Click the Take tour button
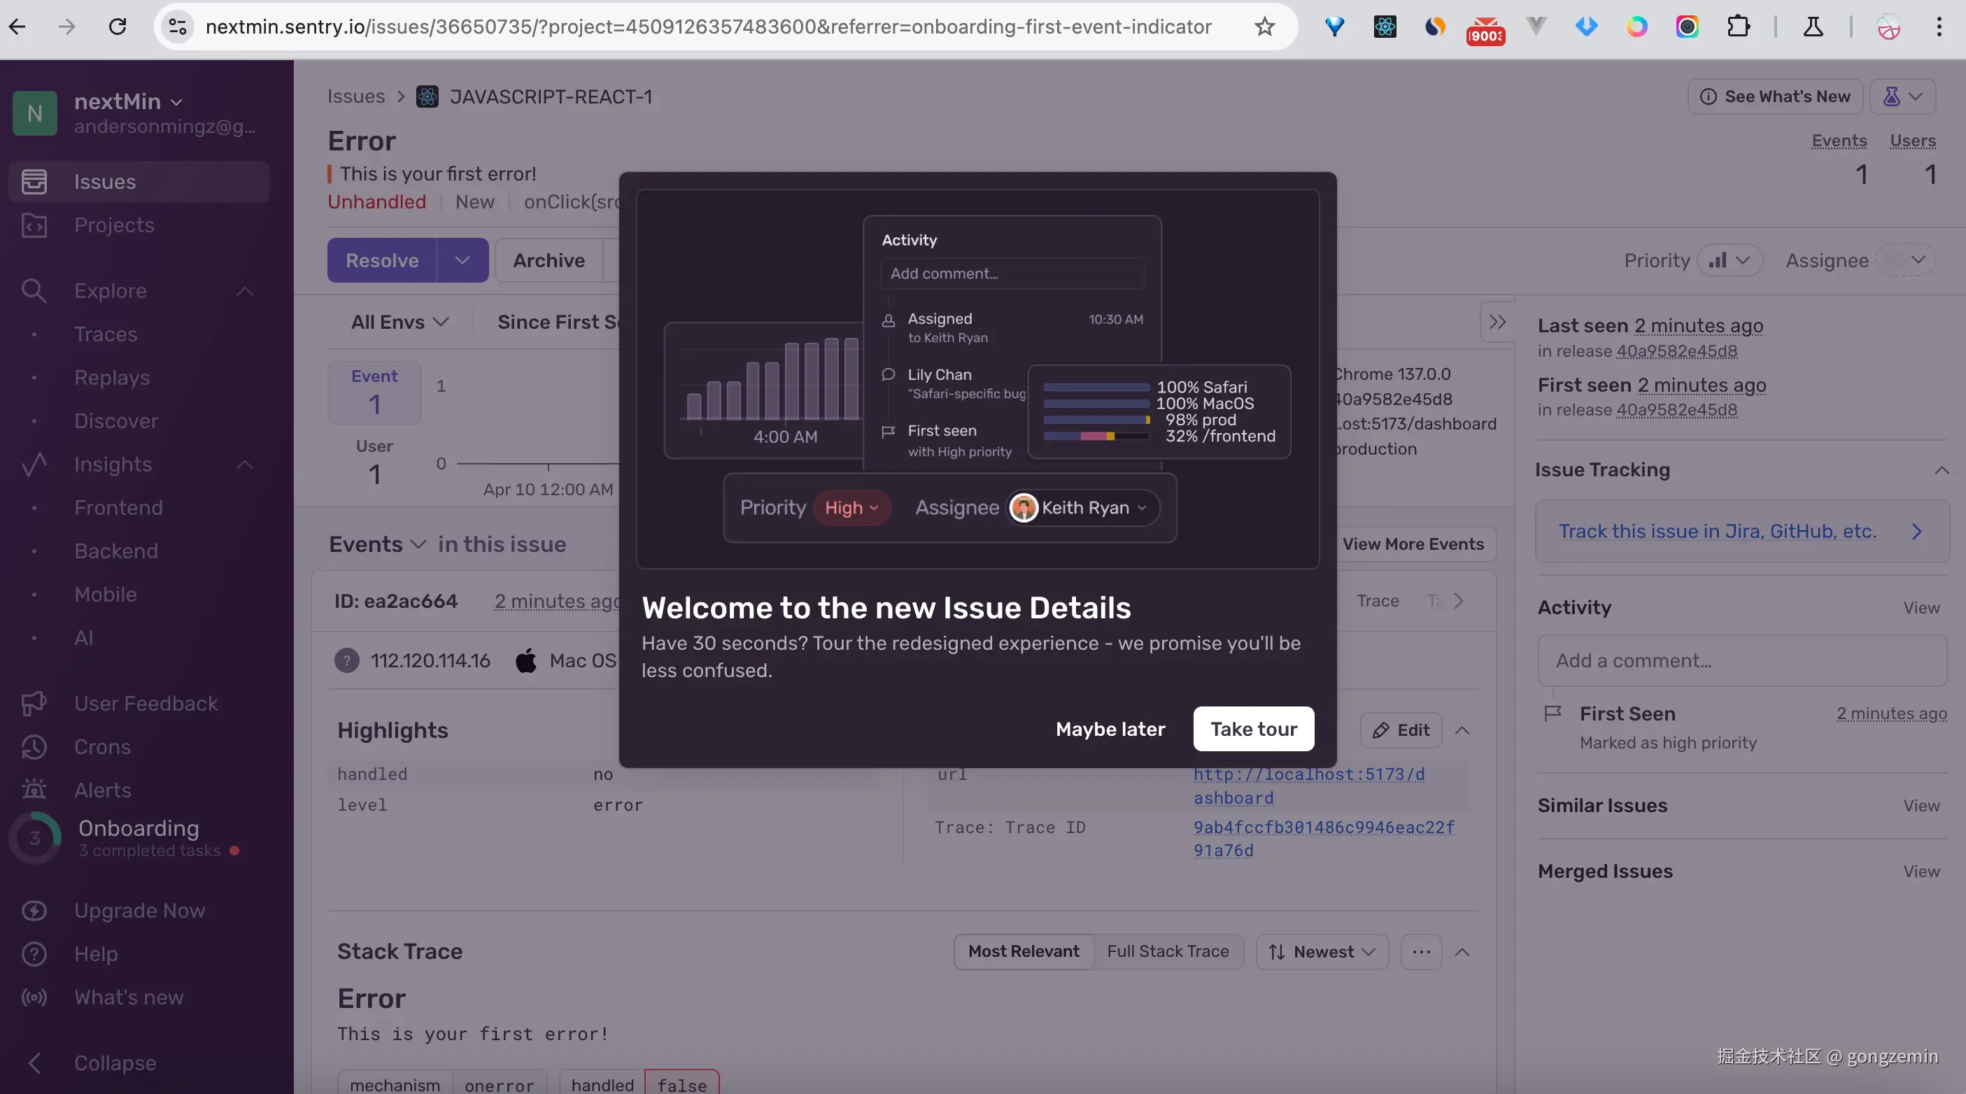This screenshot has width=1966, height=1094. click(x=1253, y=729)
